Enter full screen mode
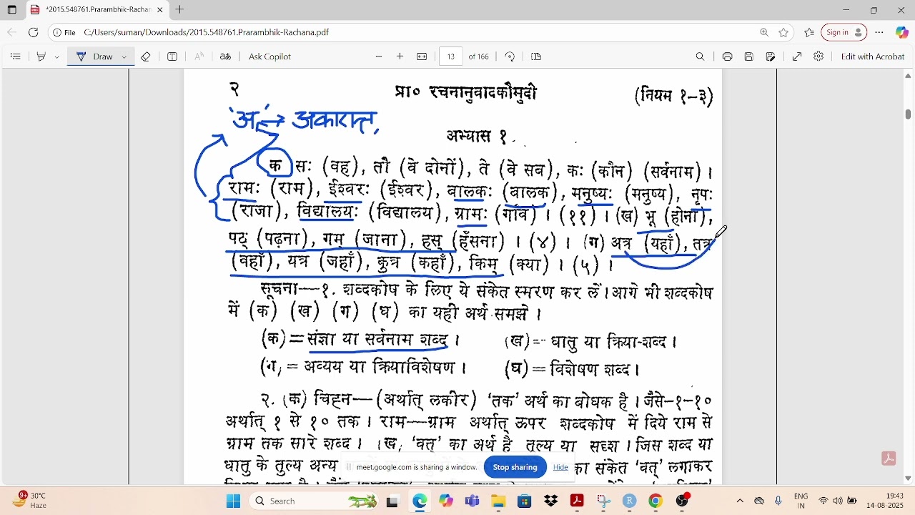 pyautogui.click(x=797, y=57)
